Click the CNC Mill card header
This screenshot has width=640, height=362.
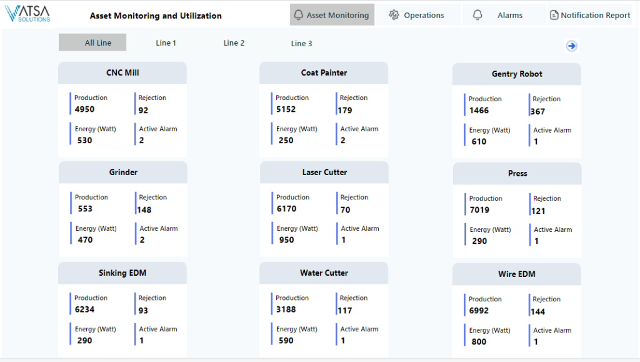122,73
